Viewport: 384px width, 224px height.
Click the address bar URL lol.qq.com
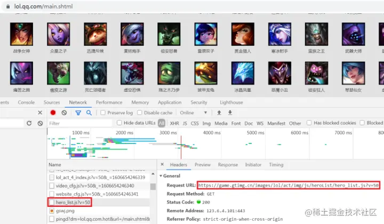(x=43, y=6)
